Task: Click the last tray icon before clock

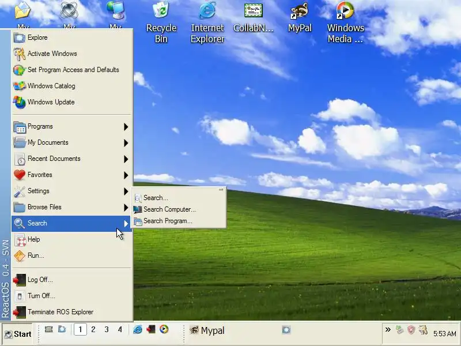Action: 423,330
